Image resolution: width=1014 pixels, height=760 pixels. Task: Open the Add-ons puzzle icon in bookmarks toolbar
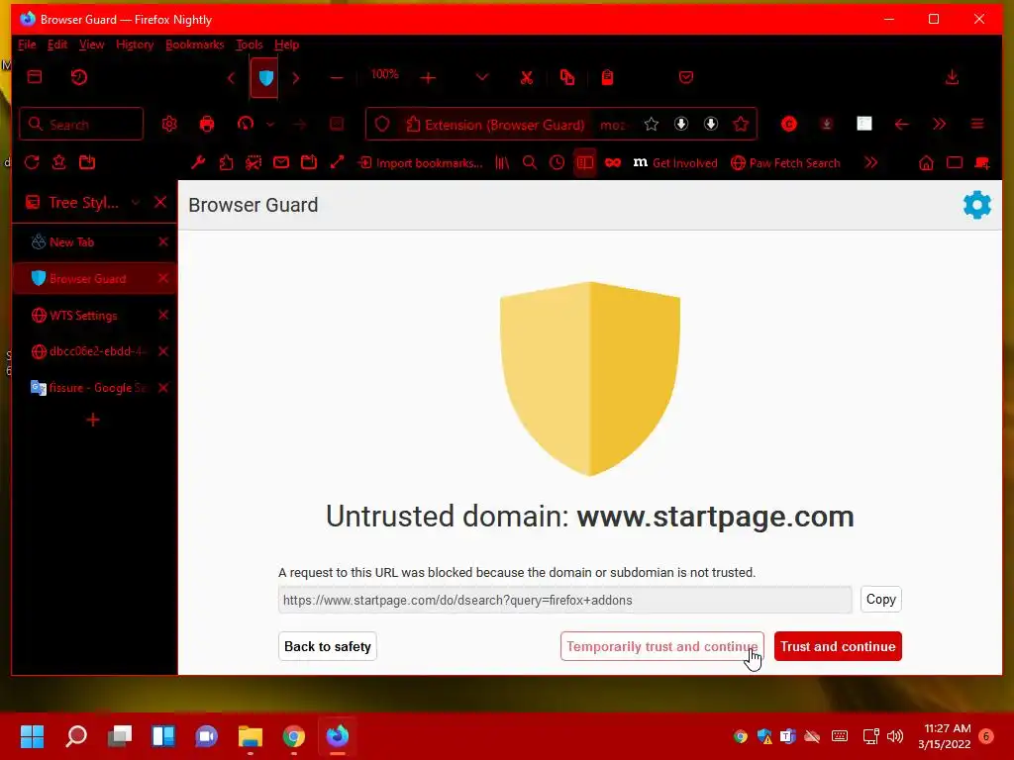[226, 163]
